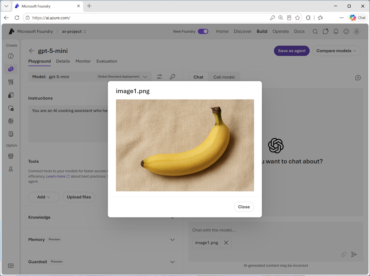The width and height of the screenshot is (370, 276).
Task: Click the zoom magnifier icon in address bar
Action: (x=281, y=18)
